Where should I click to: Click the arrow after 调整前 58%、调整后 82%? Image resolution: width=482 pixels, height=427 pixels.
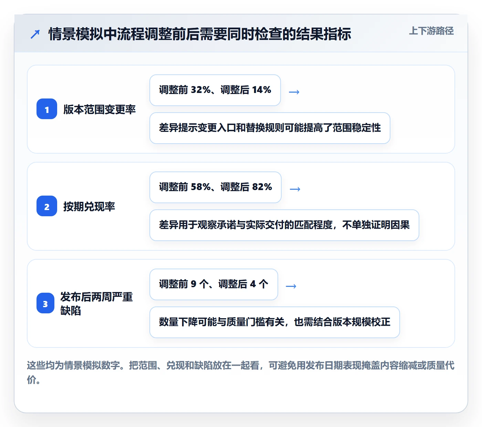coord(295,189)
